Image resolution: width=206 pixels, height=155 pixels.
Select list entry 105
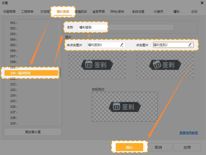click(x=14, y=101)
